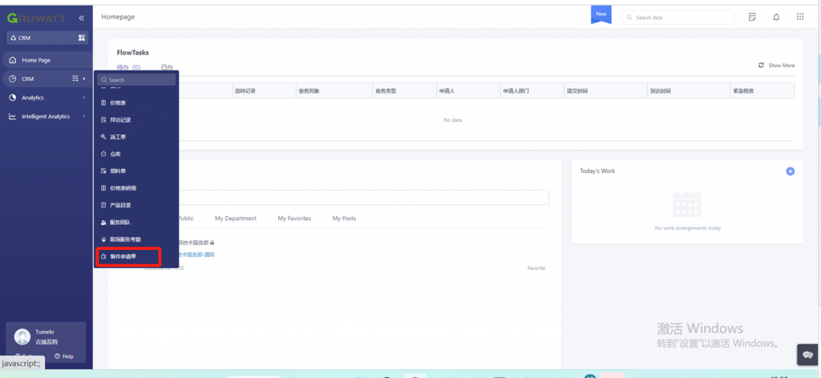Collapse the sidebar with the double-chevron icon

81,18
